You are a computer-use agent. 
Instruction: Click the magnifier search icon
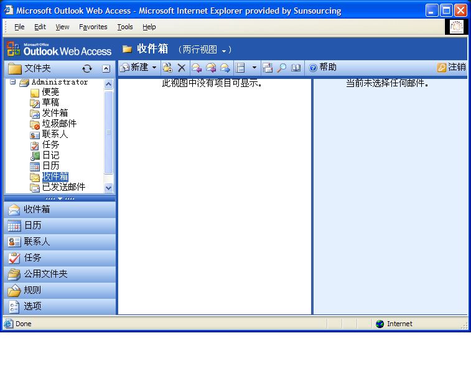click(282, 68)
